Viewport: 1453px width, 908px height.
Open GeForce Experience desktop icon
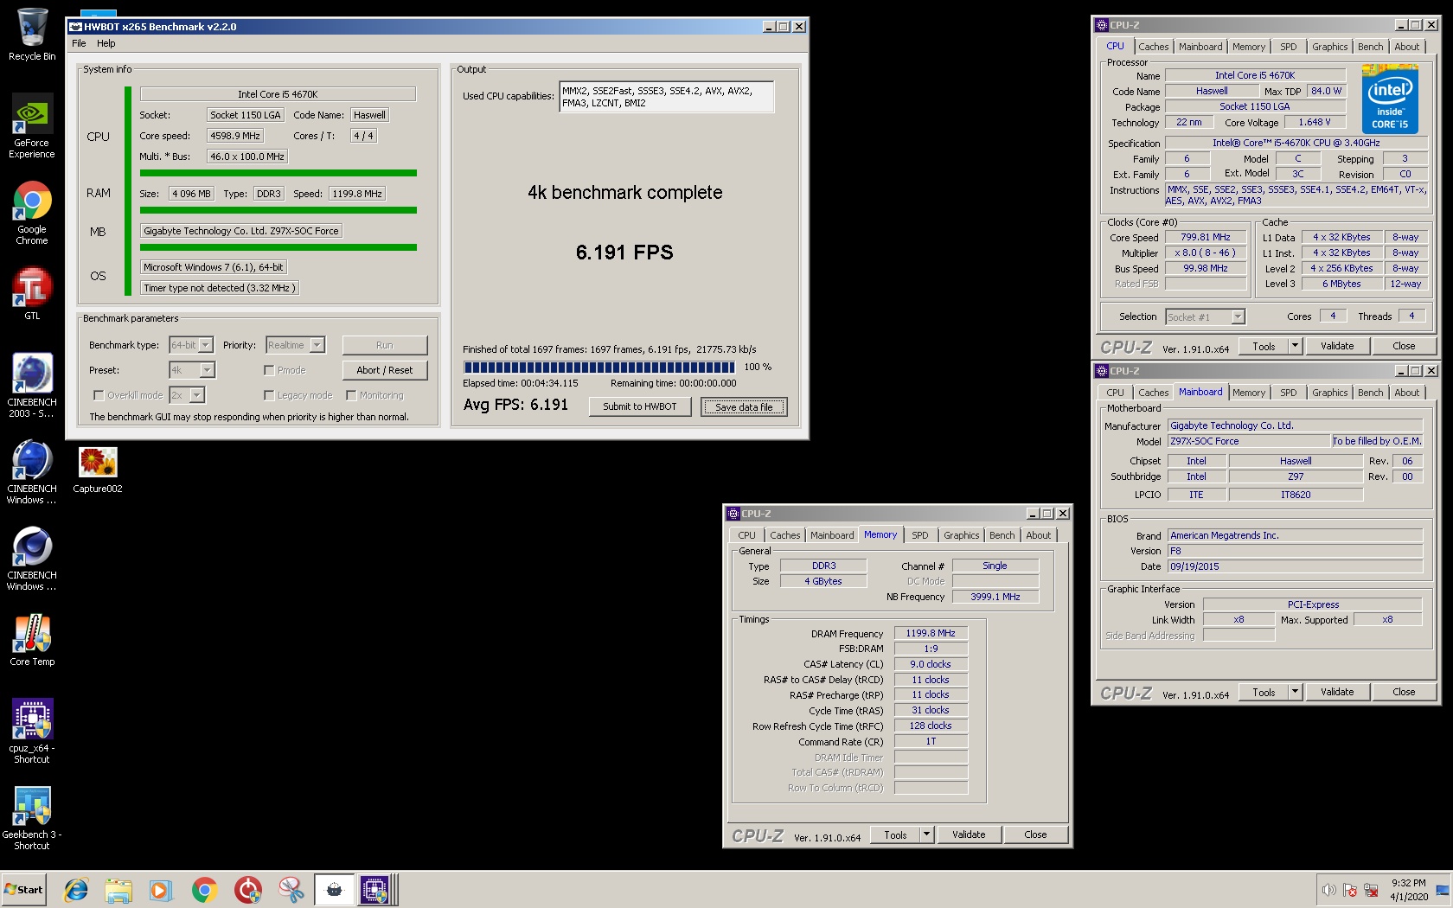click(32, 126)
